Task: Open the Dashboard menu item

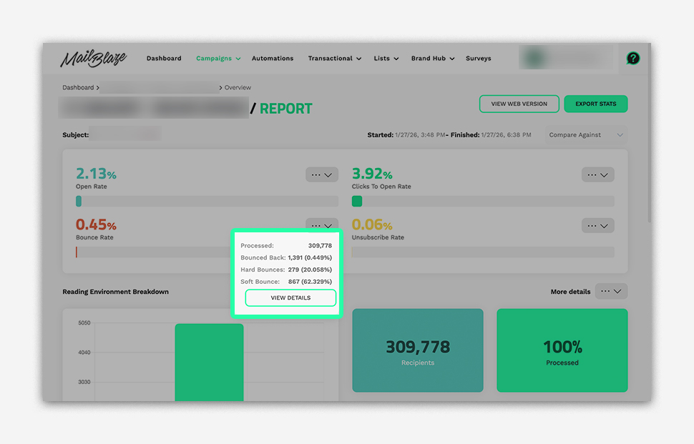Action: point(164,59)
